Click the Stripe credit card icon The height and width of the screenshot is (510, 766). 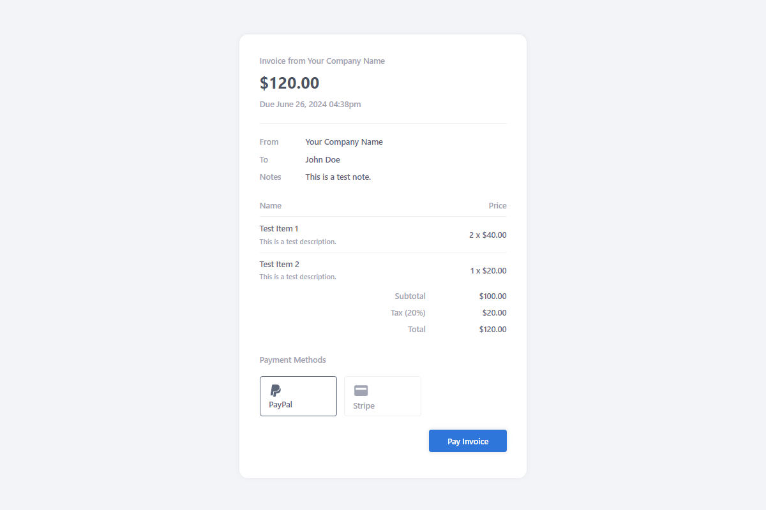pos(361,391)
